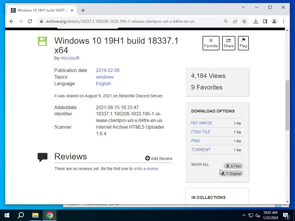
Task: Close the Windows 10 19H1 tab
Action: point(72,10)
